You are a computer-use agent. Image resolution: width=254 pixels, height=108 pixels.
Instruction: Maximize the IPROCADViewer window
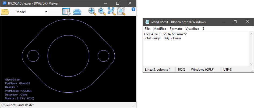click(x=118, y=3)
